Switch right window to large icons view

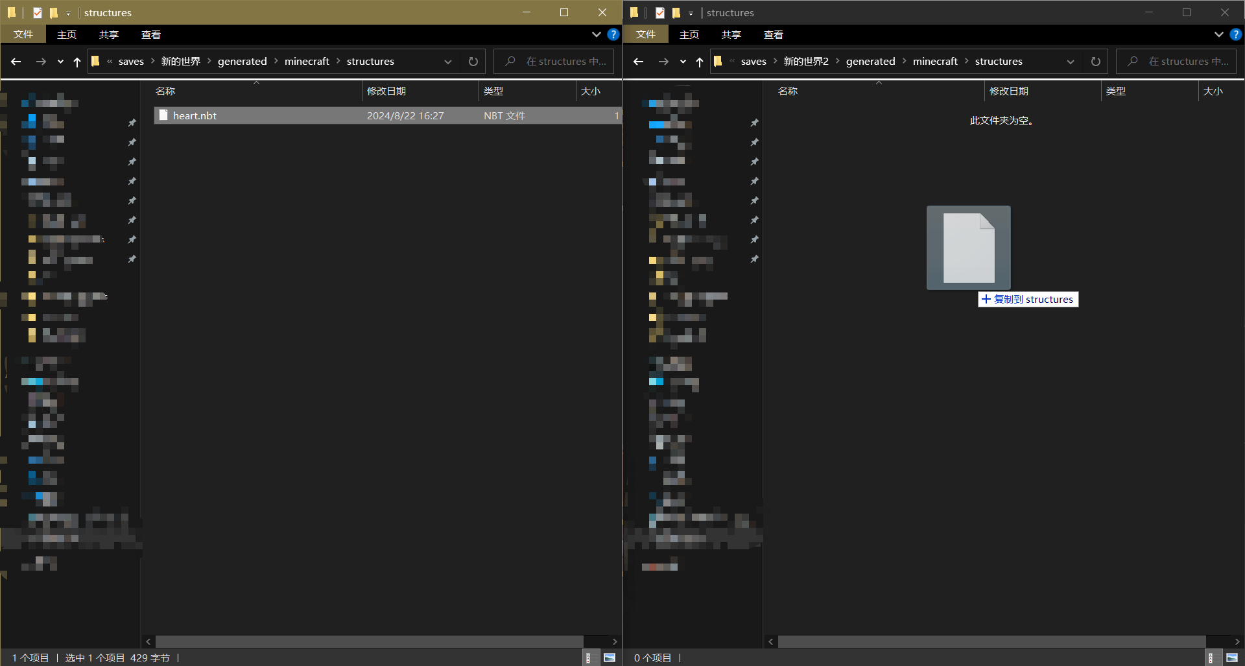click(x=1232, y=658)
